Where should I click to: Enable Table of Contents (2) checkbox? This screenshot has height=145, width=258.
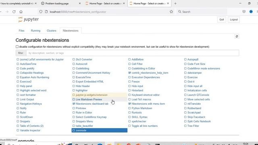coord(18,126)
